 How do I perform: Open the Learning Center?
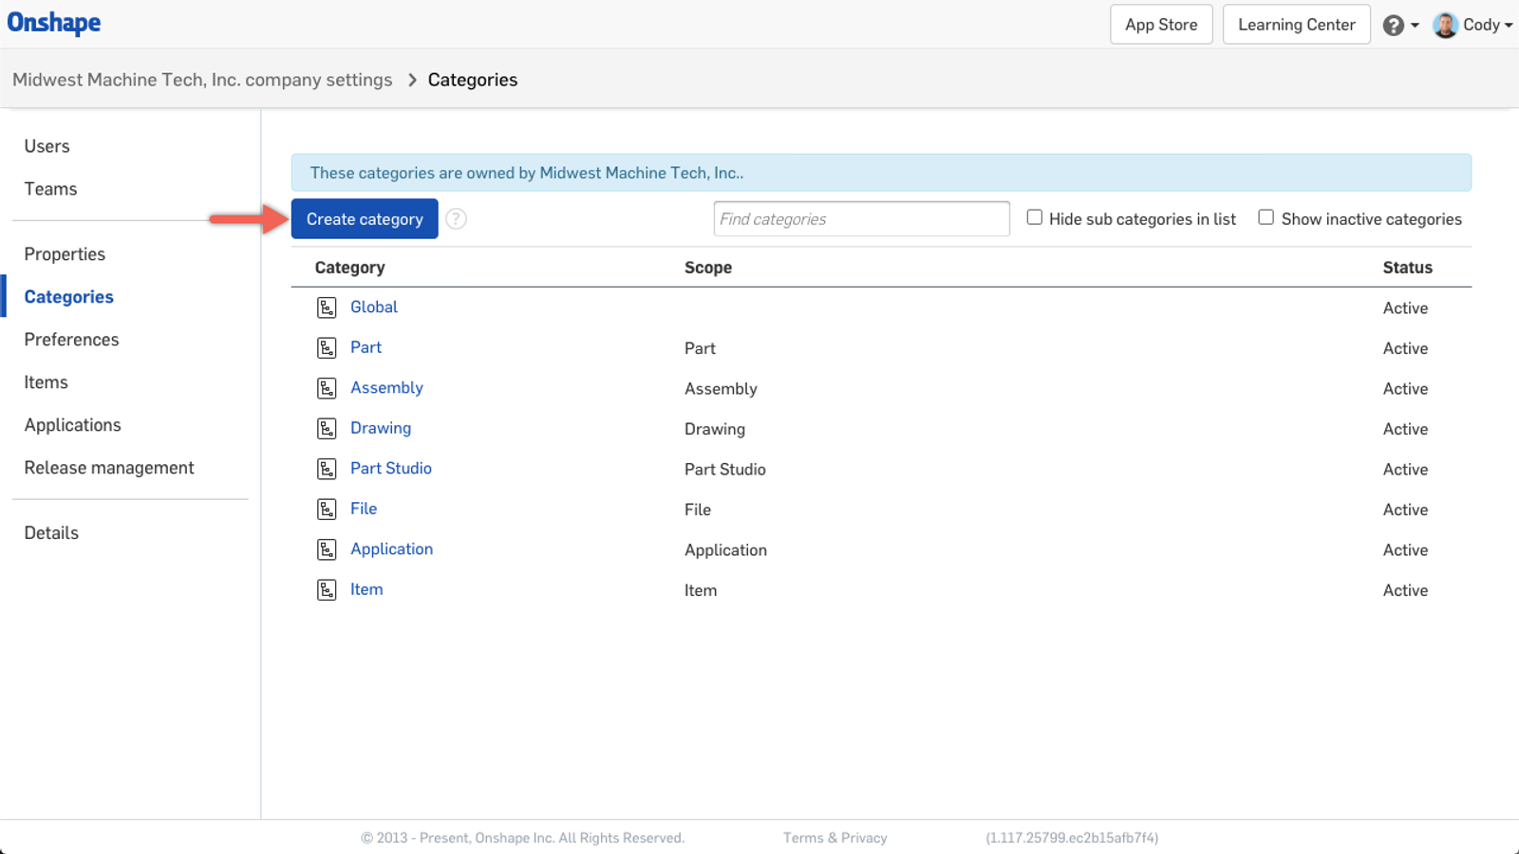(1296, 25)
